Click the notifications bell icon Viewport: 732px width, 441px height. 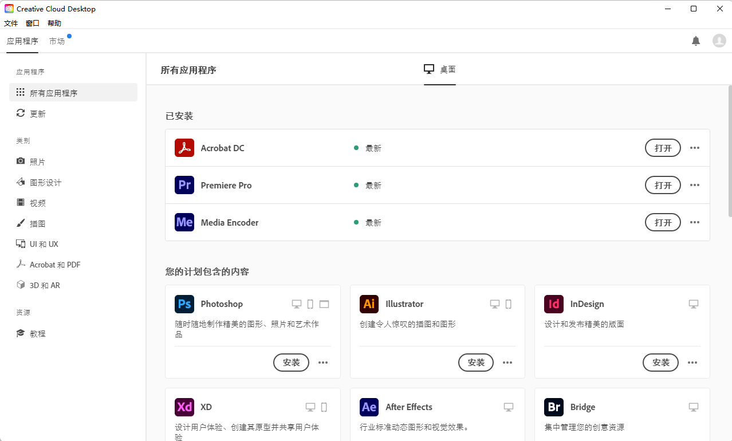point(696,41)
